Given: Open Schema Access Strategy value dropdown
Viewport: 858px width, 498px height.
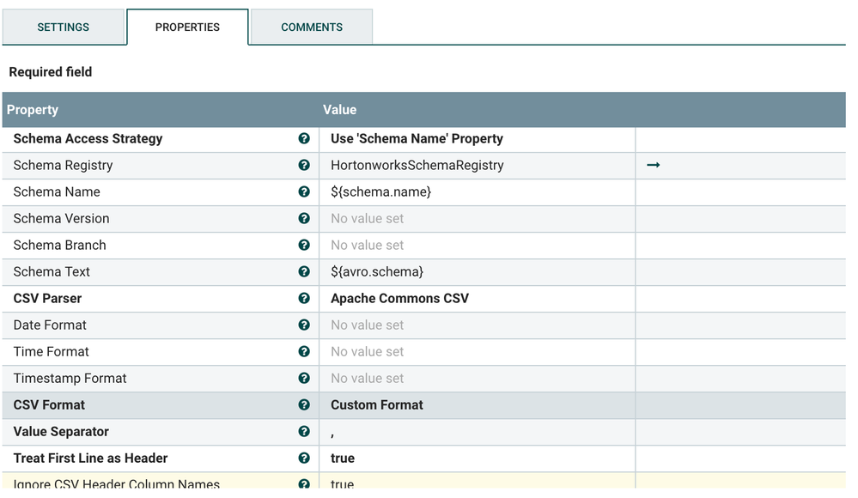Looking at the screenshot, I should [477, 139].
